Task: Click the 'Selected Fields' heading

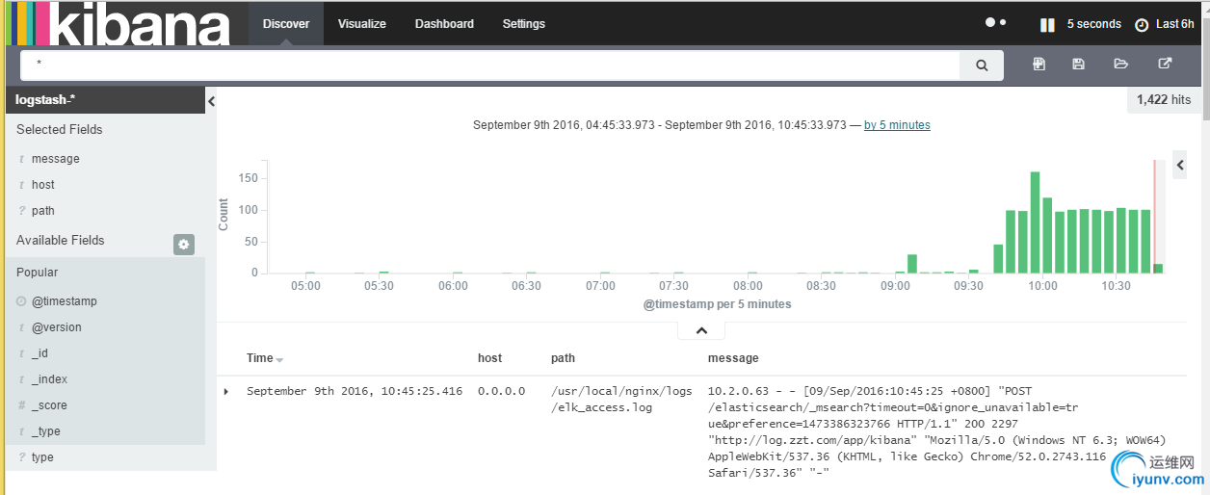Action: (59, 129)
